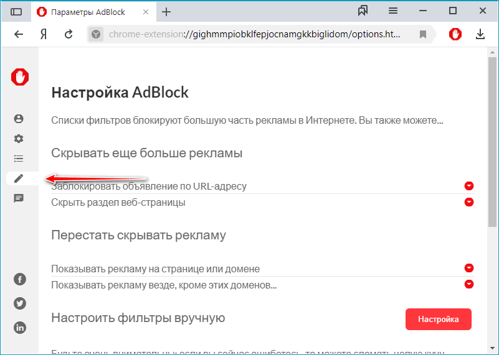Expand Скрыть раздел веб-страницы
Screen dimensions: 499x355
(468, 202)
